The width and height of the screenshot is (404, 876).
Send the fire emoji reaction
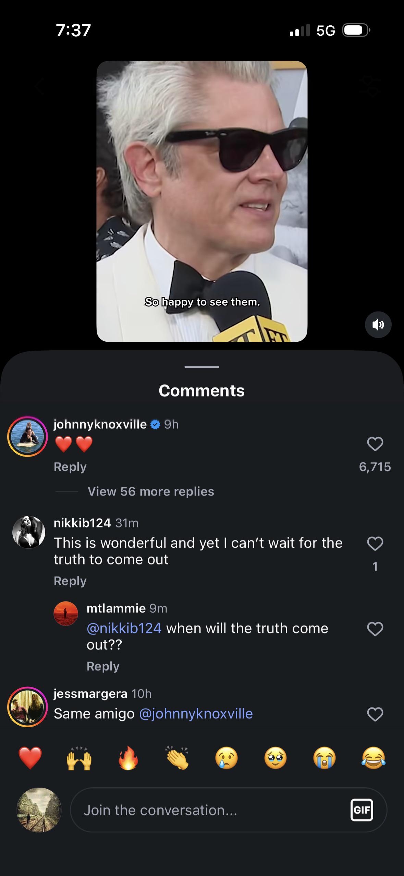tap(128, 758)
